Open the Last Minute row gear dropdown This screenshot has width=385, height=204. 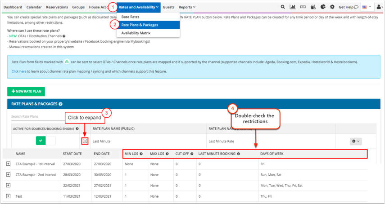click(x=356, y=141)
